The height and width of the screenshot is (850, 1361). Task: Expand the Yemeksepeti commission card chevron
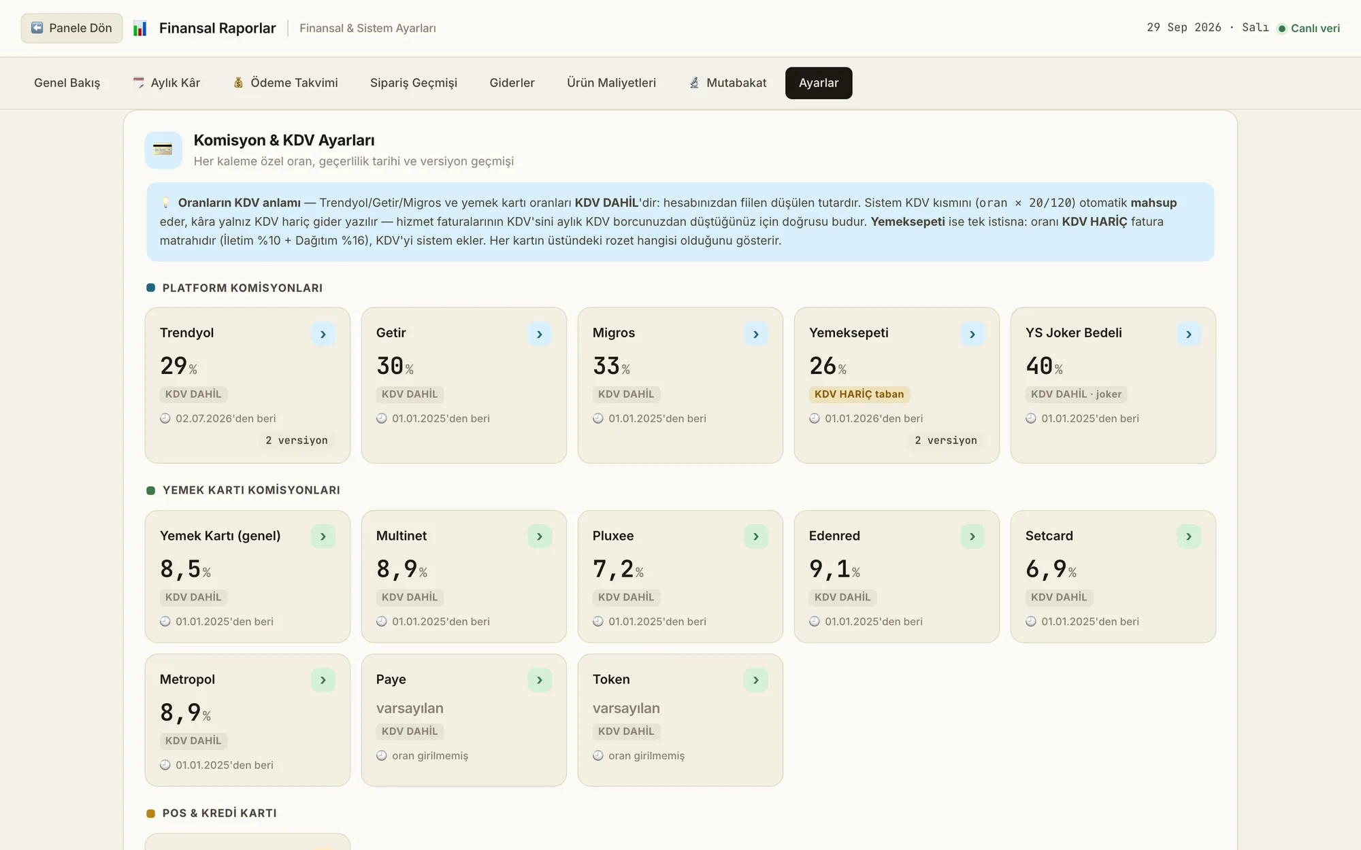[x=972, y=334]
